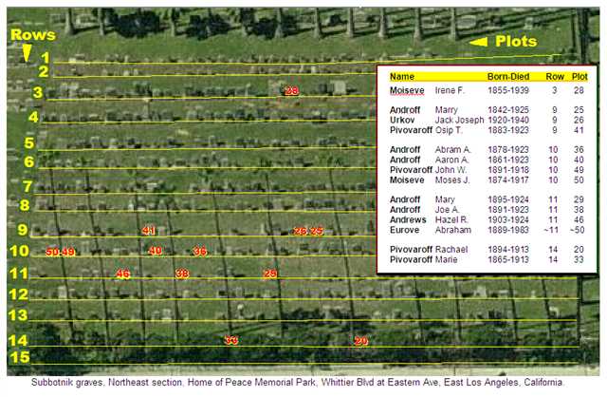Select yellow row number 5 on the photo

coord(29,143)
